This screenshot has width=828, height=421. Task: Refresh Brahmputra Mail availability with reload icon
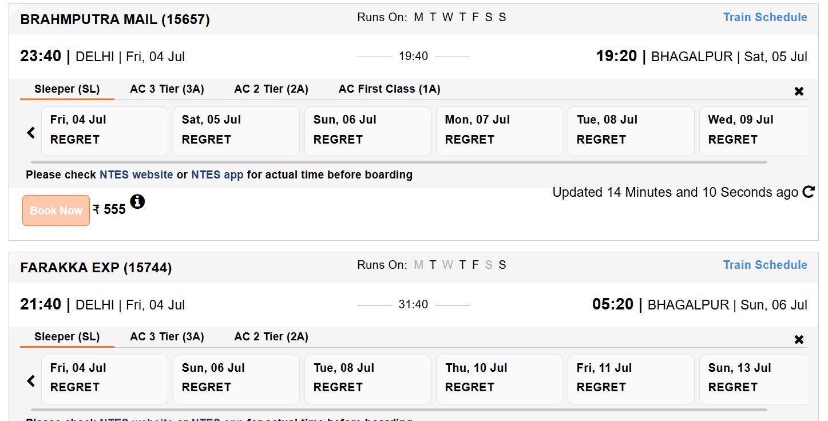click(x=808, y=193)
